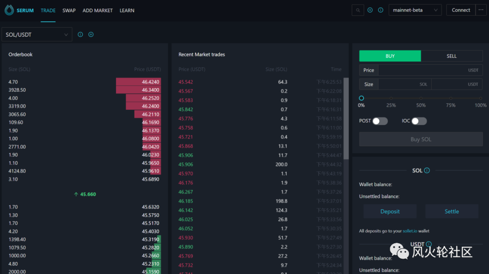Click the SERUM brand text
The image size is (489, 274).
coord(25,10)
